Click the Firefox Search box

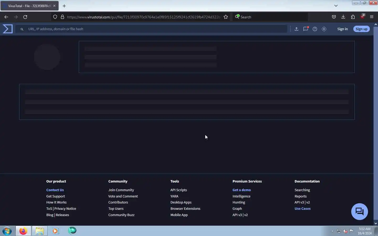[270, 17]
